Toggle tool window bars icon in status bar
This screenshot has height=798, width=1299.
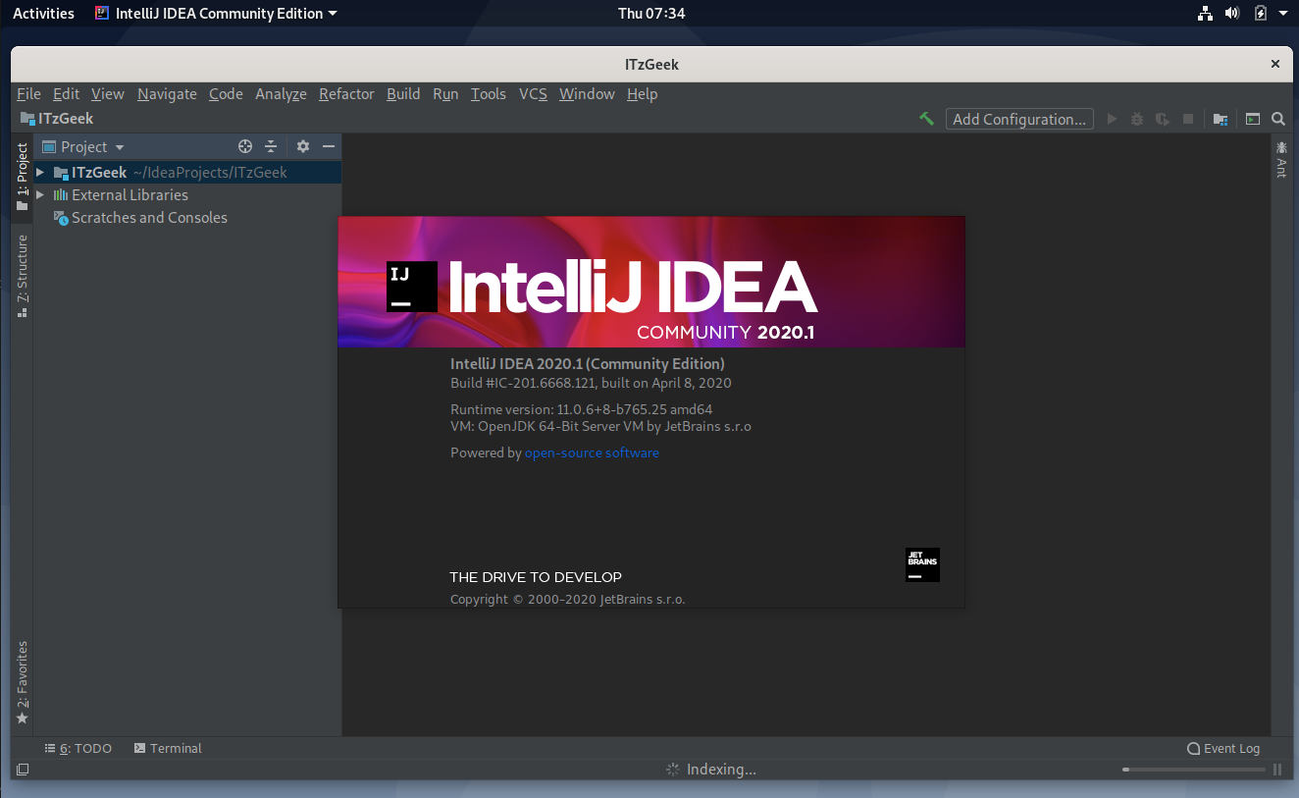click(23, 770)
